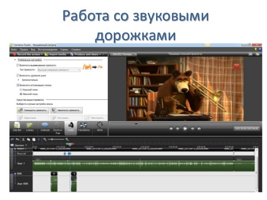This screenshot has height=200, width=267.
Task: Click the full screen preview icon
Action: (250, 54)
